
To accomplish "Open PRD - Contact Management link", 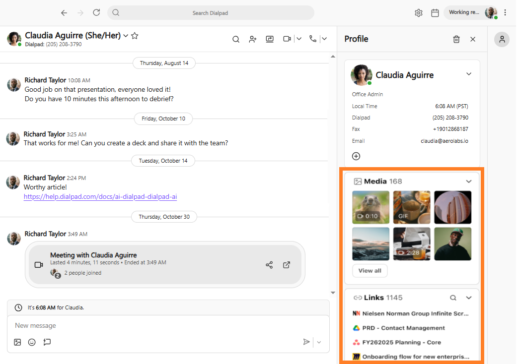I will (399, 328).
